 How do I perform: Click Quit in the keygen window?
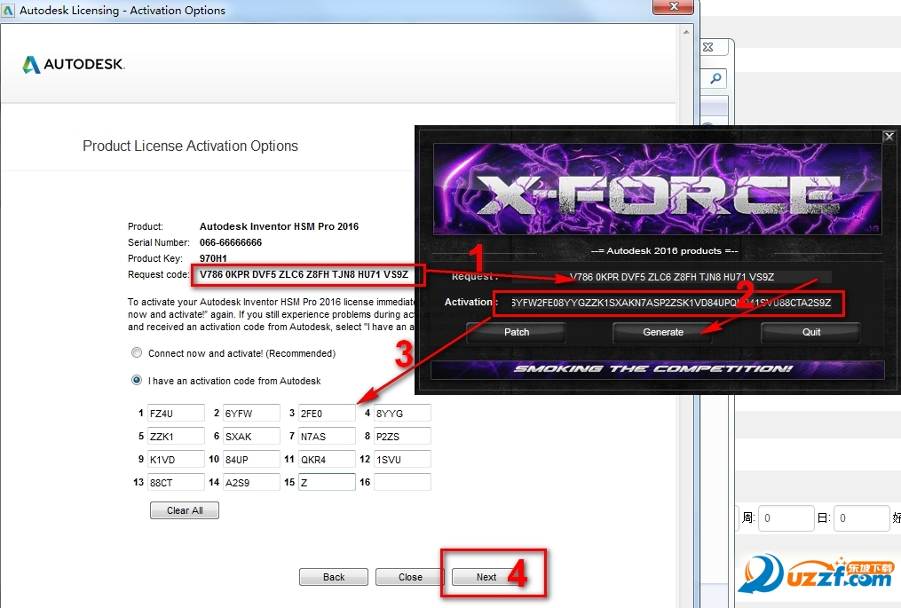pos(810,332)
